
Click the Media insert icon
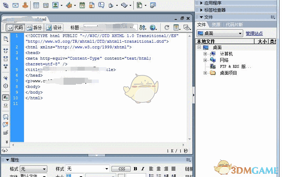coord(69,5)
